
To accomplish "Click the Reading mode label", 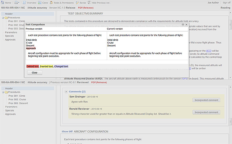I will pos(225,8).
